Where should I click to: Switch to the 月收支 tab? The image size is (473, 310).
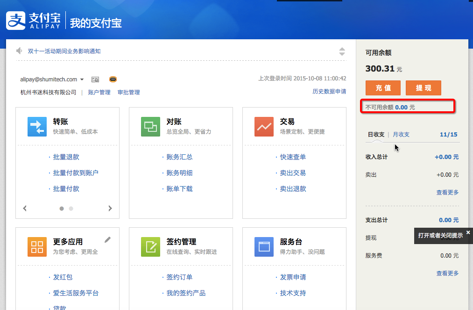(401, 135)
